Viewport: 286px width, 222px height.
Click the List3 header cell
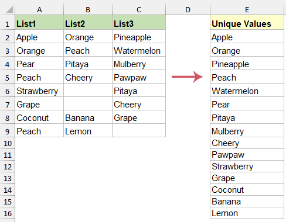pyautogui.click(x=139, y=23)
